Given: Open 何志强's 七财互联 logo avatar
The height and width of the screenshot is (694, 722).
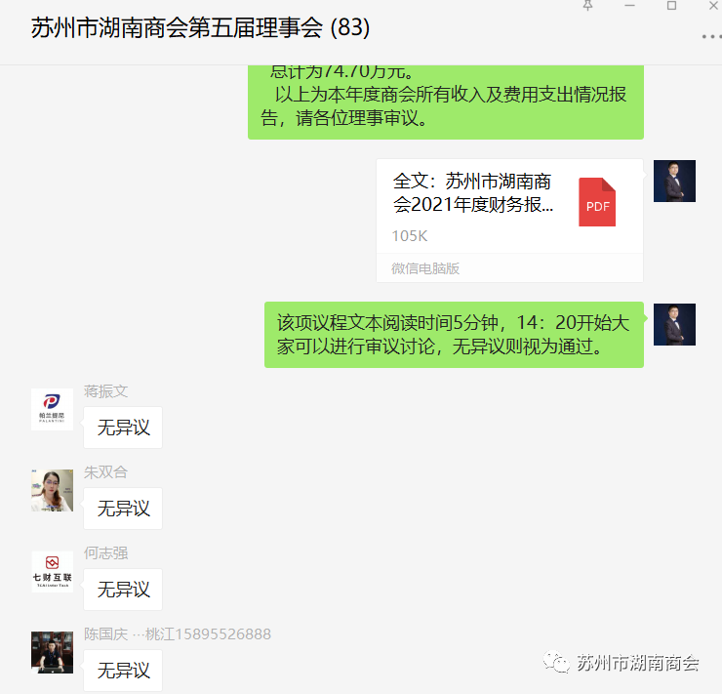Looking at the screenshot, I should [52, 572].
